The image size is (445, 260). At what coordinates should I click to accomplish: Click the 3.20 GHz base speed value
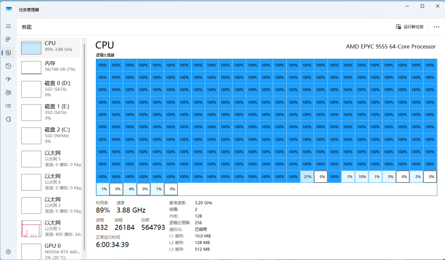[204, 203]
